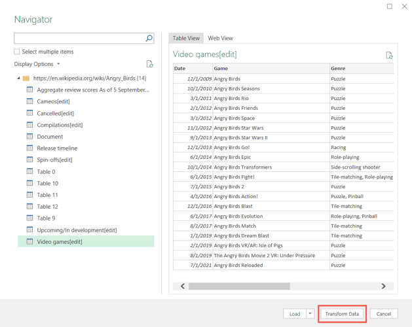Click table icon next to Upcoming/In development[edit]
Image resolution: width=412 pixels, height=327 pixels.
pyautogui.click(x=29, y=230)
